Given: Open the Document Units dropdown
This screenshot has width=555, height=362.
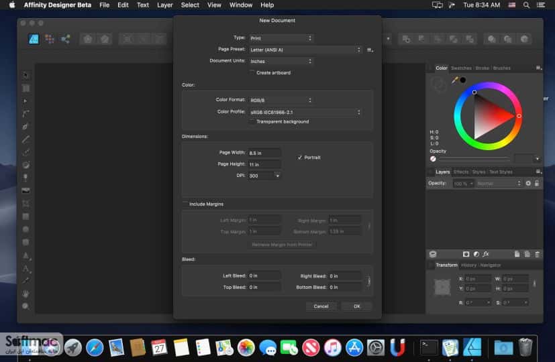Looking at the screenshot, I should pyautogui.click(x=281, y=61).
